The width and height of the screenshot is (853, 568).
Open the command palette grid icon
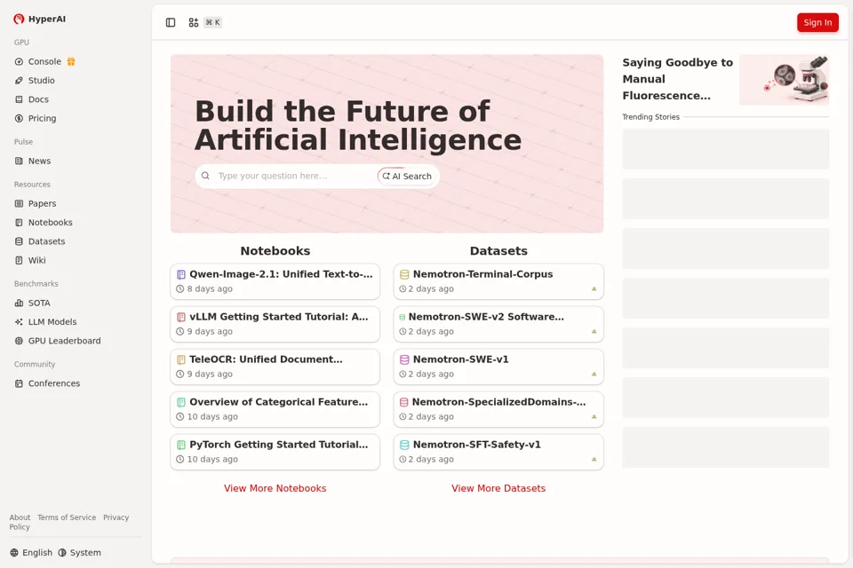pos(193,22)
